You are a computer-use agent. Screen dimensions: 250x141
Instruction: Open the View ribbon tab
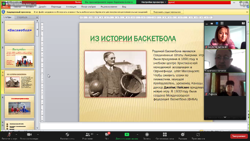pos(124,7)
